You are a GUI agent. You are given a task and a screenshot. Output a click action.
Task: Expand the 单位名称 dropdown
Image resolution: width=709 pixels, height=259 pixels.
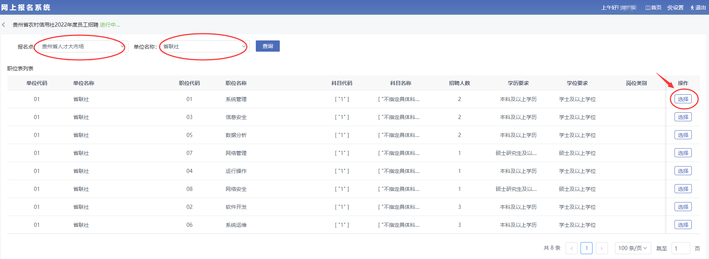point(204,46)
